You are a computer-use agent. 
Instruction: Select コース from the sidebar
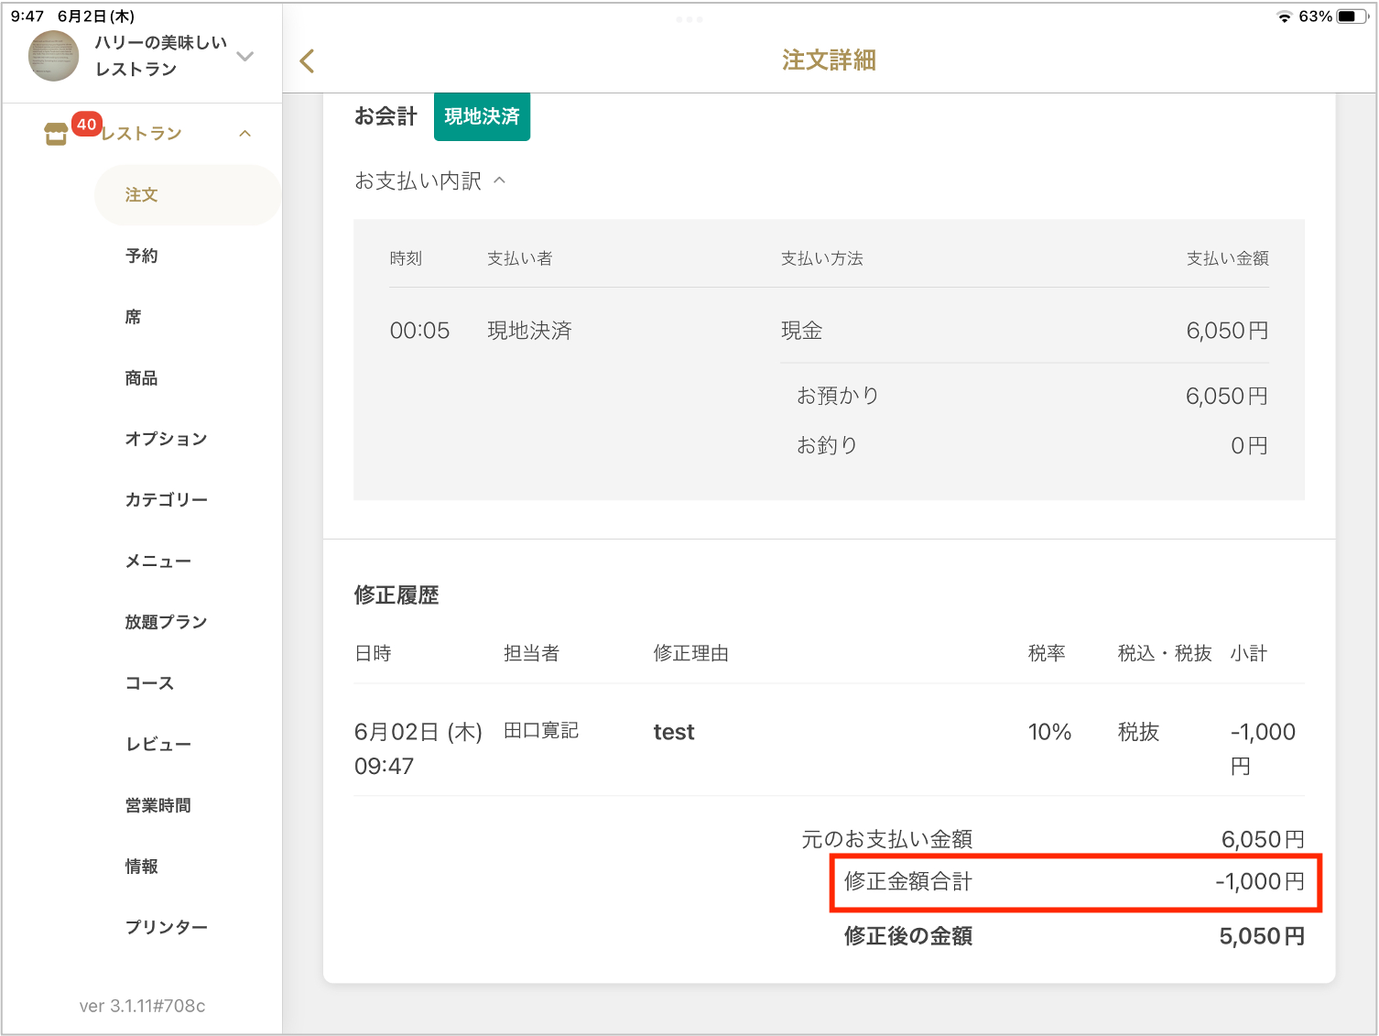point(150,683)
